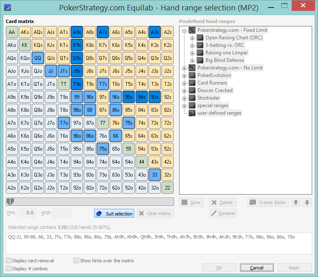Move selected range down with arrow button

click(x=307, y=203)
